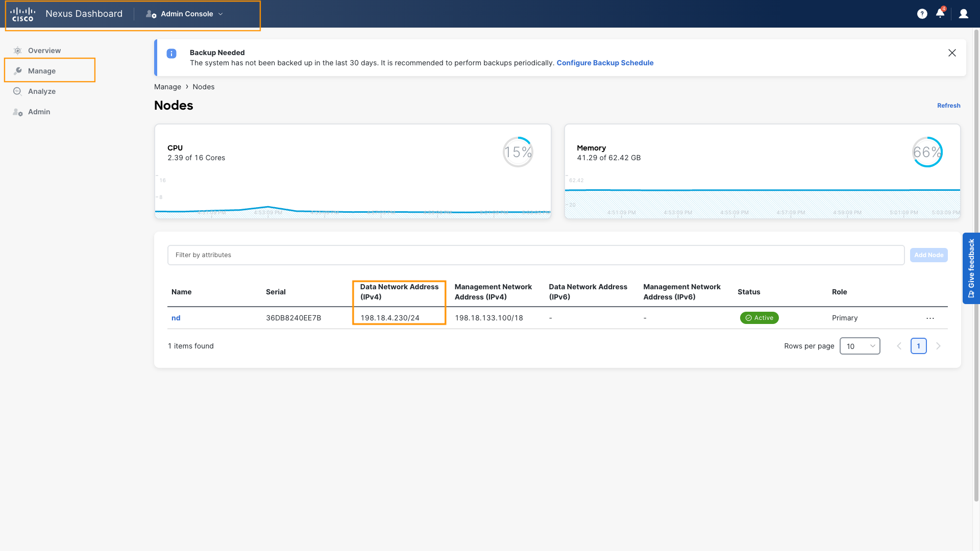Go to previous page of nodes
The image size is (980, 551).
899,346
